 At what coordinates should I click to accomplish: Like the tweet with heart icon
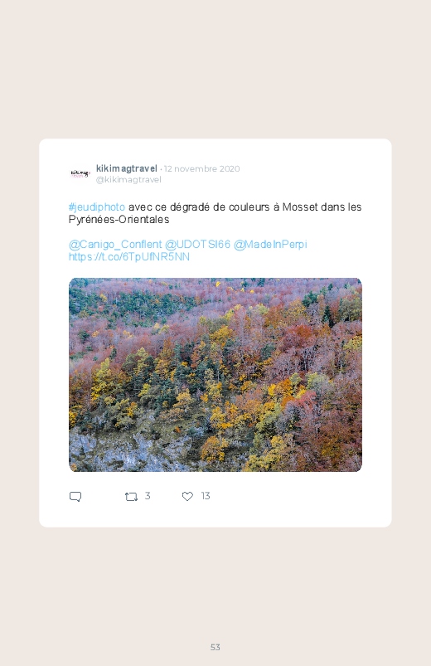pyautogui.click(x=187, y=496)
